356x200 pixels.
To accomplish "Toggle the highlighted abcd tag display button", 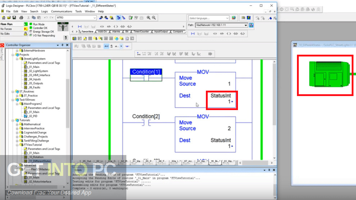I will [106, 46].
